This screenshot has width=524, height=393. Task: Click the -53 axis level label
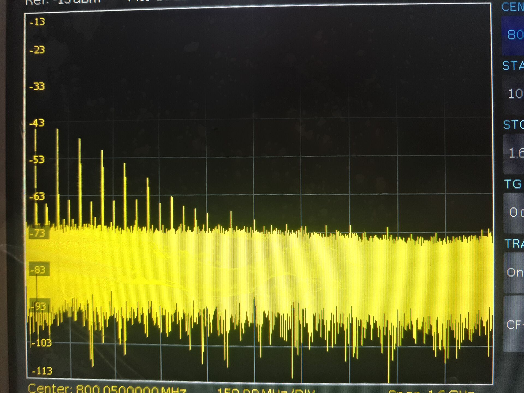pos(37,160)
